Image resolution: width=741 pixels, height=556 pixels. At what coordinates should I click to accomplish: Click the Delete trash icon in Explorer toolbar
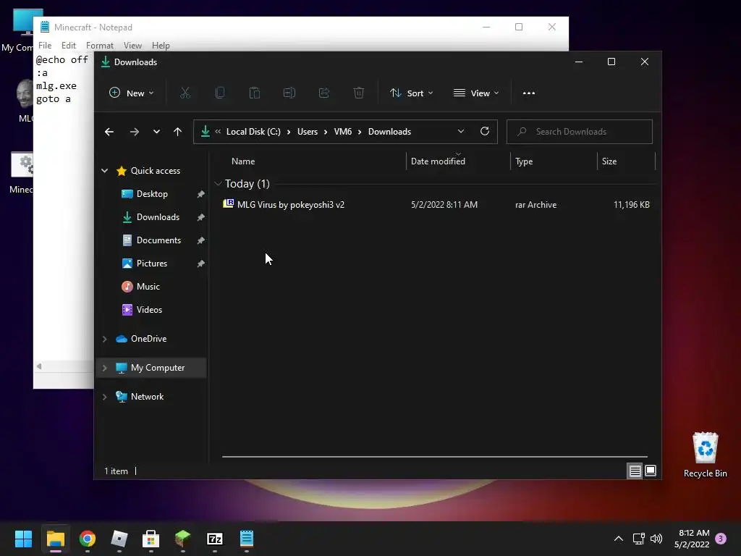pyautogui.click(x=359, y=93)
